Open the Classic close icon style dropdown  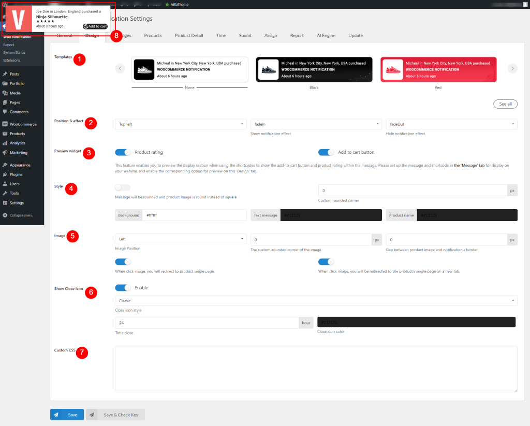coord(316,301)
